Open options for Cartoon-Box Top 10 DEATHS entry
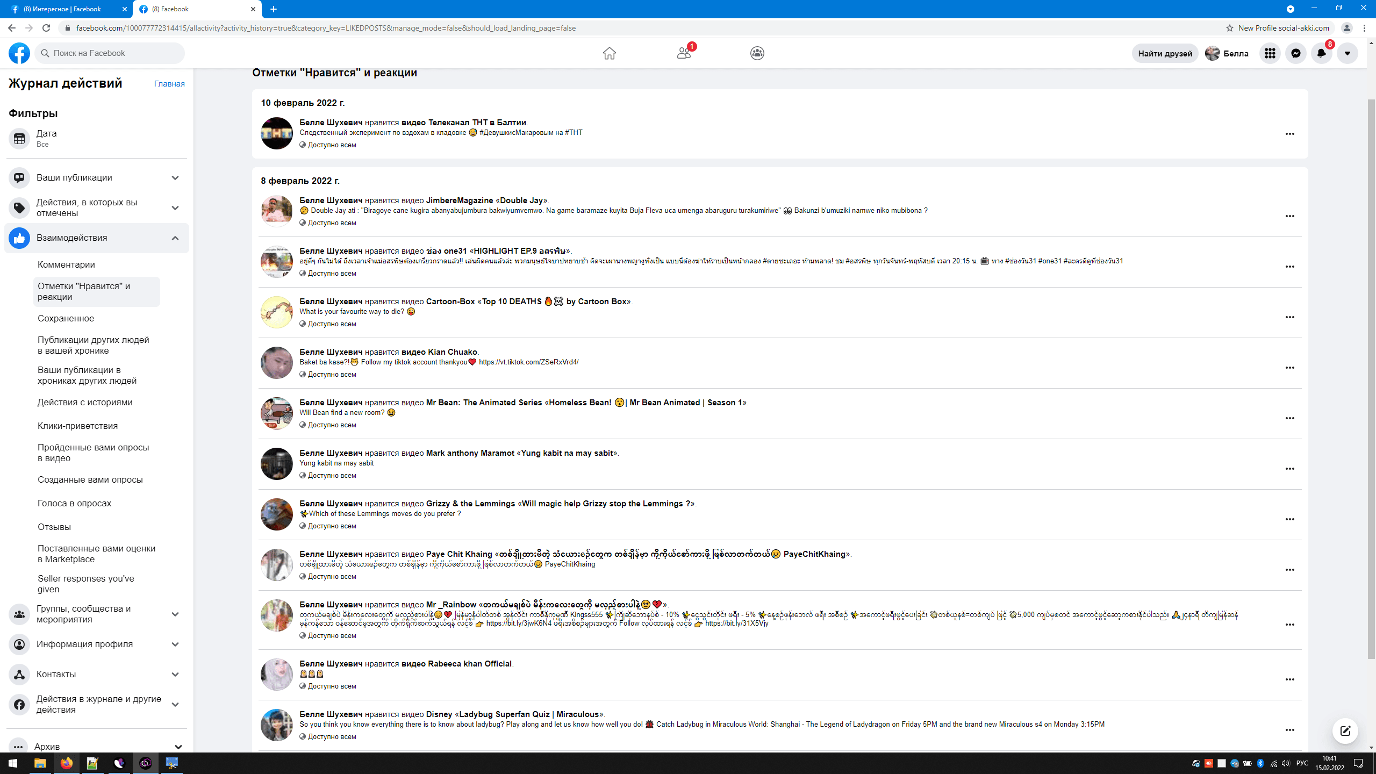The image size is (1376, 774). 1289,317
